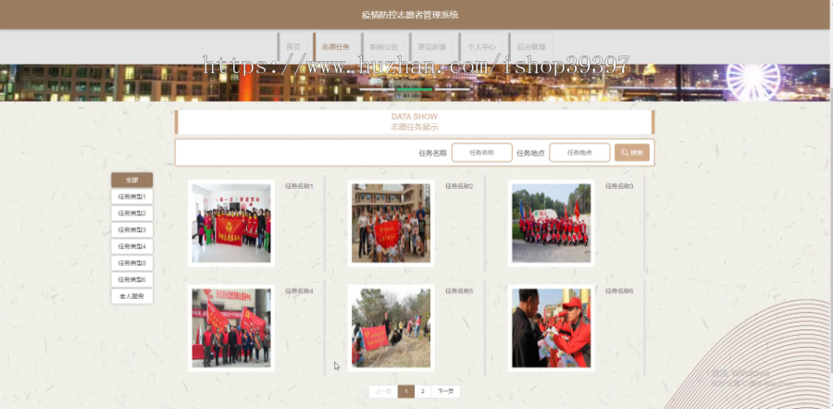Filter by 任务类型4
This screenshot has height=409, width=833.
131,246
